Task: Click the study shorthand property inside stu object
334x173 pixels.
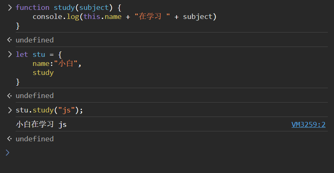Action: pyautogui.click(x=43, y=72)
